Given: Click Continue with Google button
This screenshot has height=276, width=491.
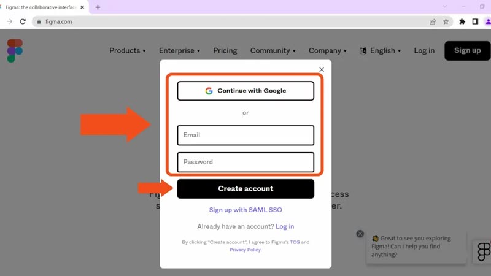Looking at the screenshot, I should tap(245, 91).
